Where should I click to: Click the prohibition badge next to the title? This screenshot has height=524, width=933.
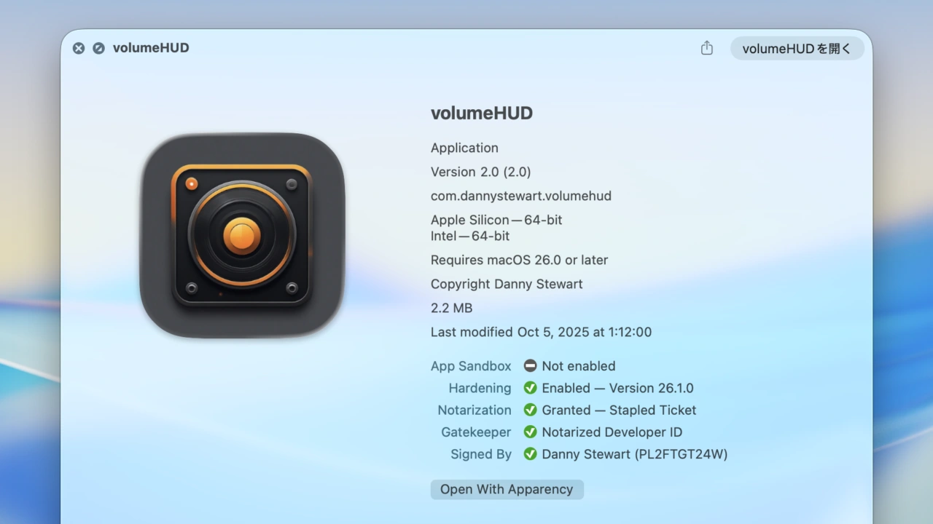pyautogui.click(x=98, y=48)
